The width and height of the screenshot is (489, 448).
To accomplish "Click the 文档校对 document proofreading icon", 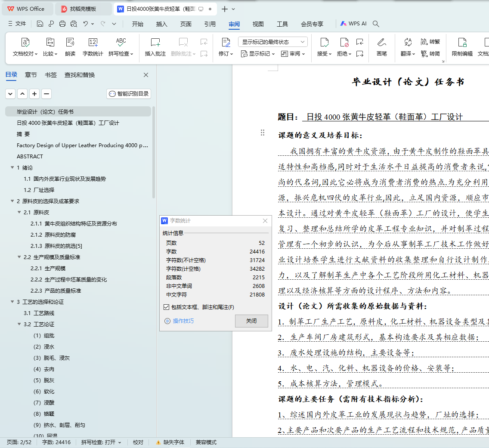I will coord(25,43).
